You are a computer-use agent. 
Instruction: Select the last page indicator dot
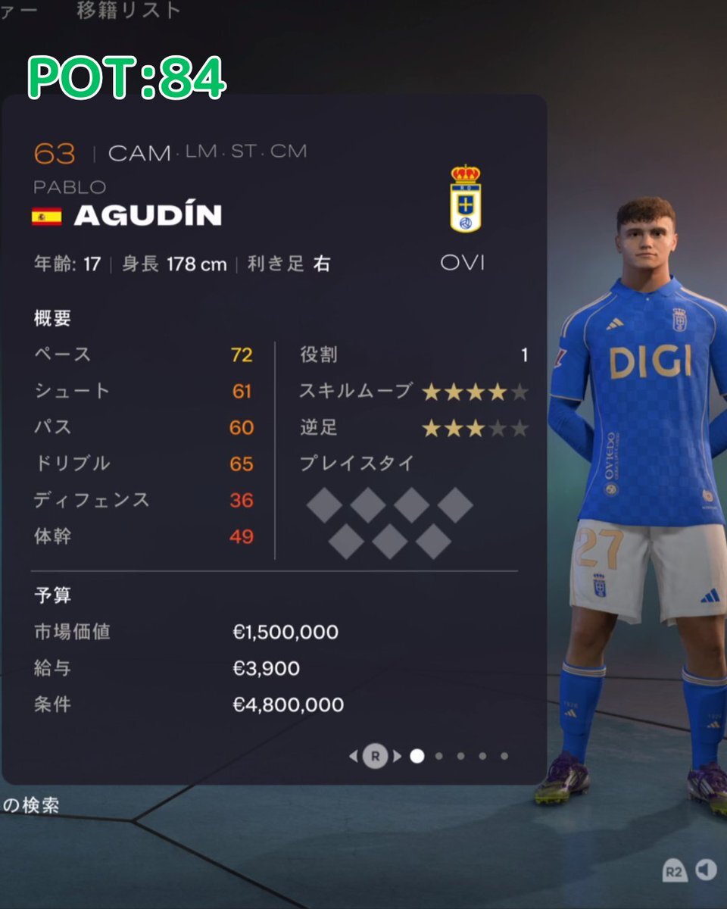pyautogui.click(x=504, y=755)
